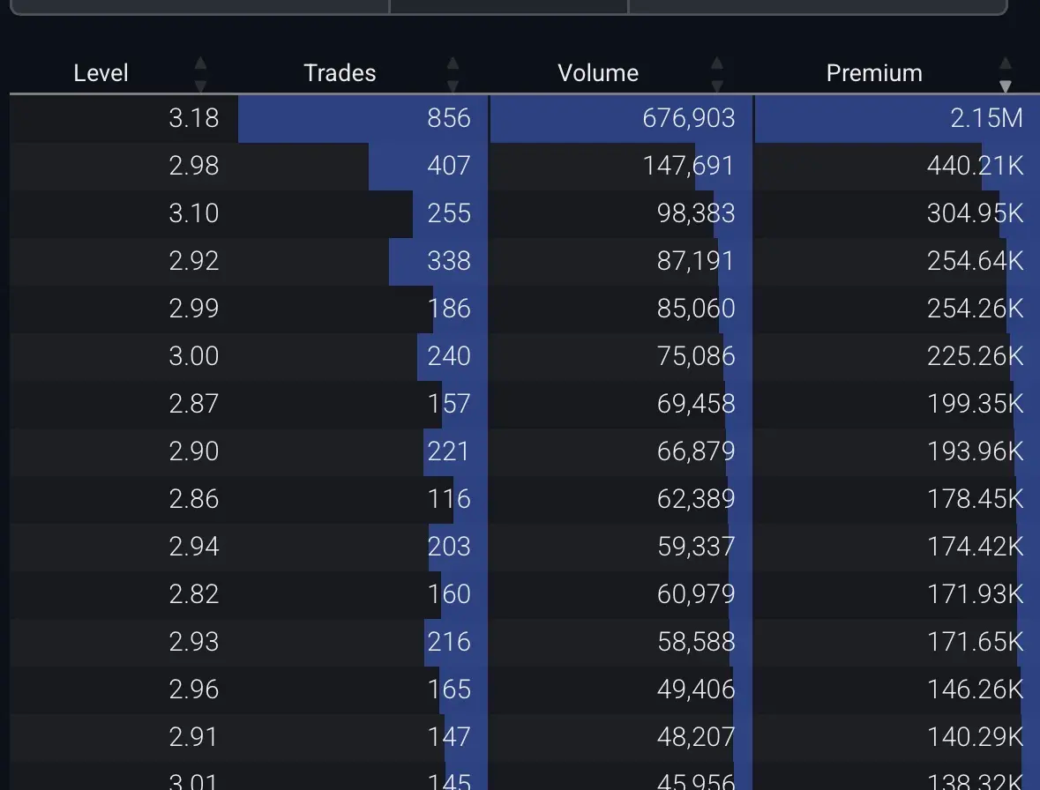Viewport: 1040px width, 790px height.
Task: Click the 174.42K premium value
Action: [x=975, y=547]
